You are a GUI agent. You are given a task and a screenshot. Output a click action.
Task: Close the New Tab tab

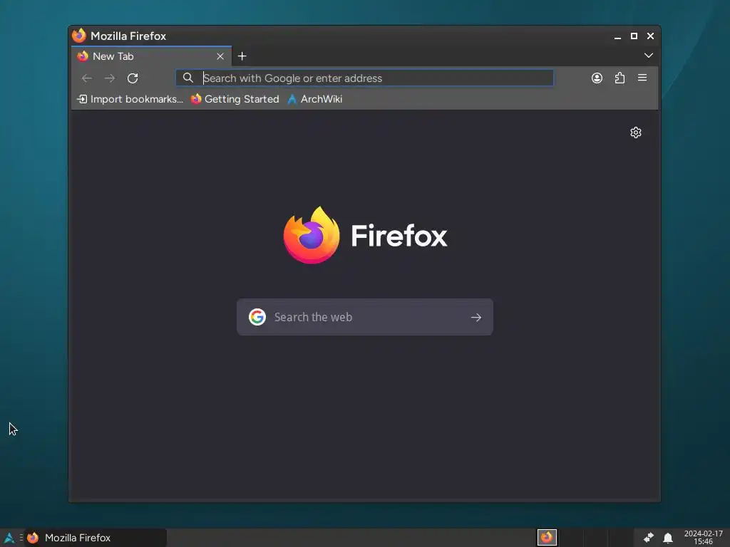click(220, 56)
